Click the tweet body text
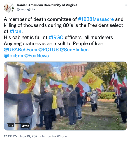 click(64, 37)
